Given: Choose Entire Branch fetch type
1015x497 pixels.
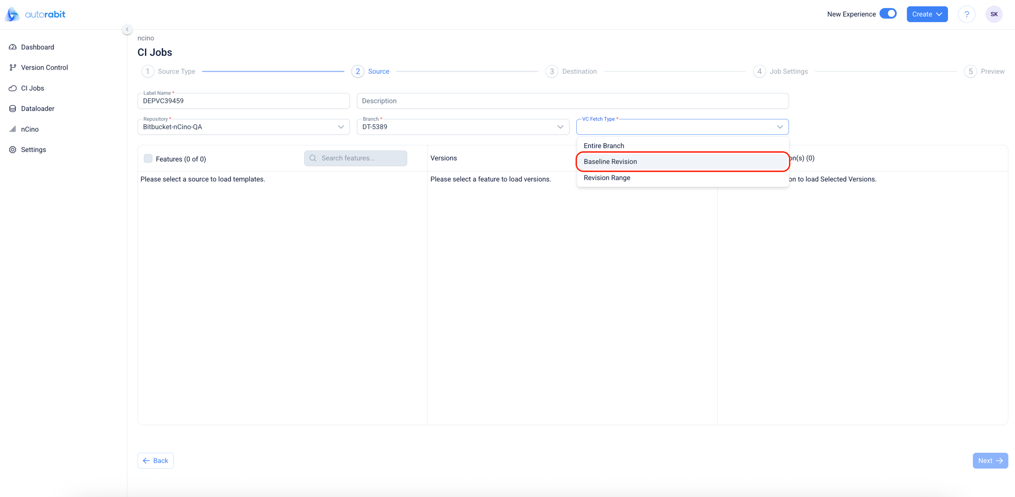Looking at the screenshot, I should point(604,146).
